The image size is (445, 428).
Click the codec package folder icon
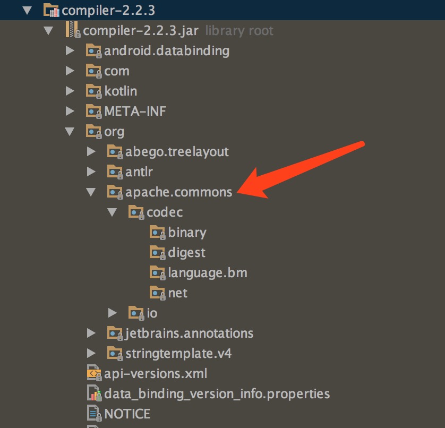pyautogui.click(x=136, y=212)
